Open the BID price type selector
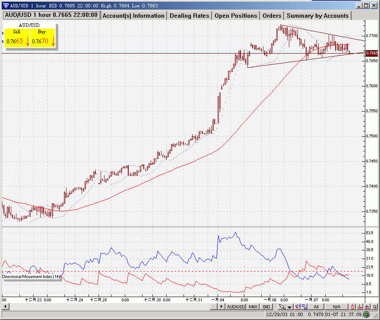380x320 pixels. pyautogui.click(x=266, y=307)
